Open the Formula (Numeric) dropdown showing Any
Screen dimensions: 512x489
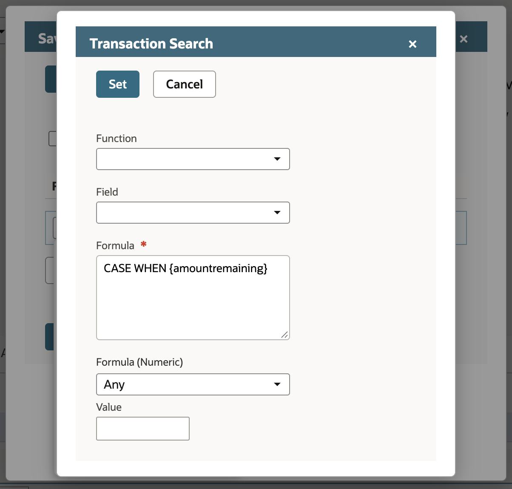[193, 384]
